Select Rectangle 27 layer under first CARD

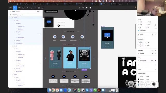pos(21,37)
